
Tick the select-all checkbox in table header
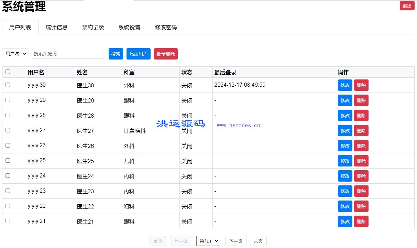[x=8, y=72]
